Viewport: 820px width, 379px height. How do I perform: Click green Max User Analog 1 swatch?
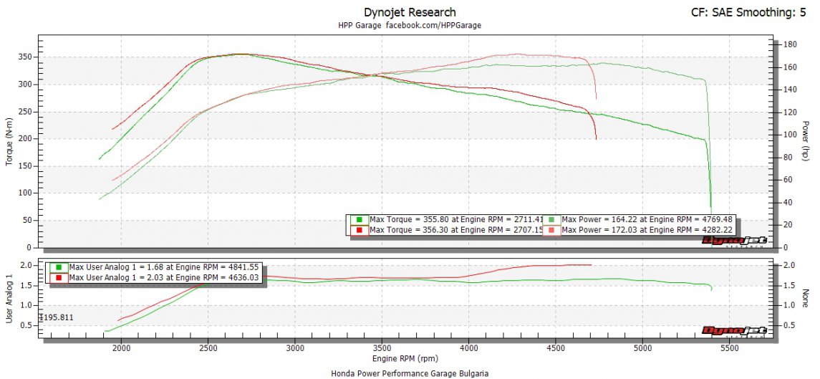tap(59, 267)
